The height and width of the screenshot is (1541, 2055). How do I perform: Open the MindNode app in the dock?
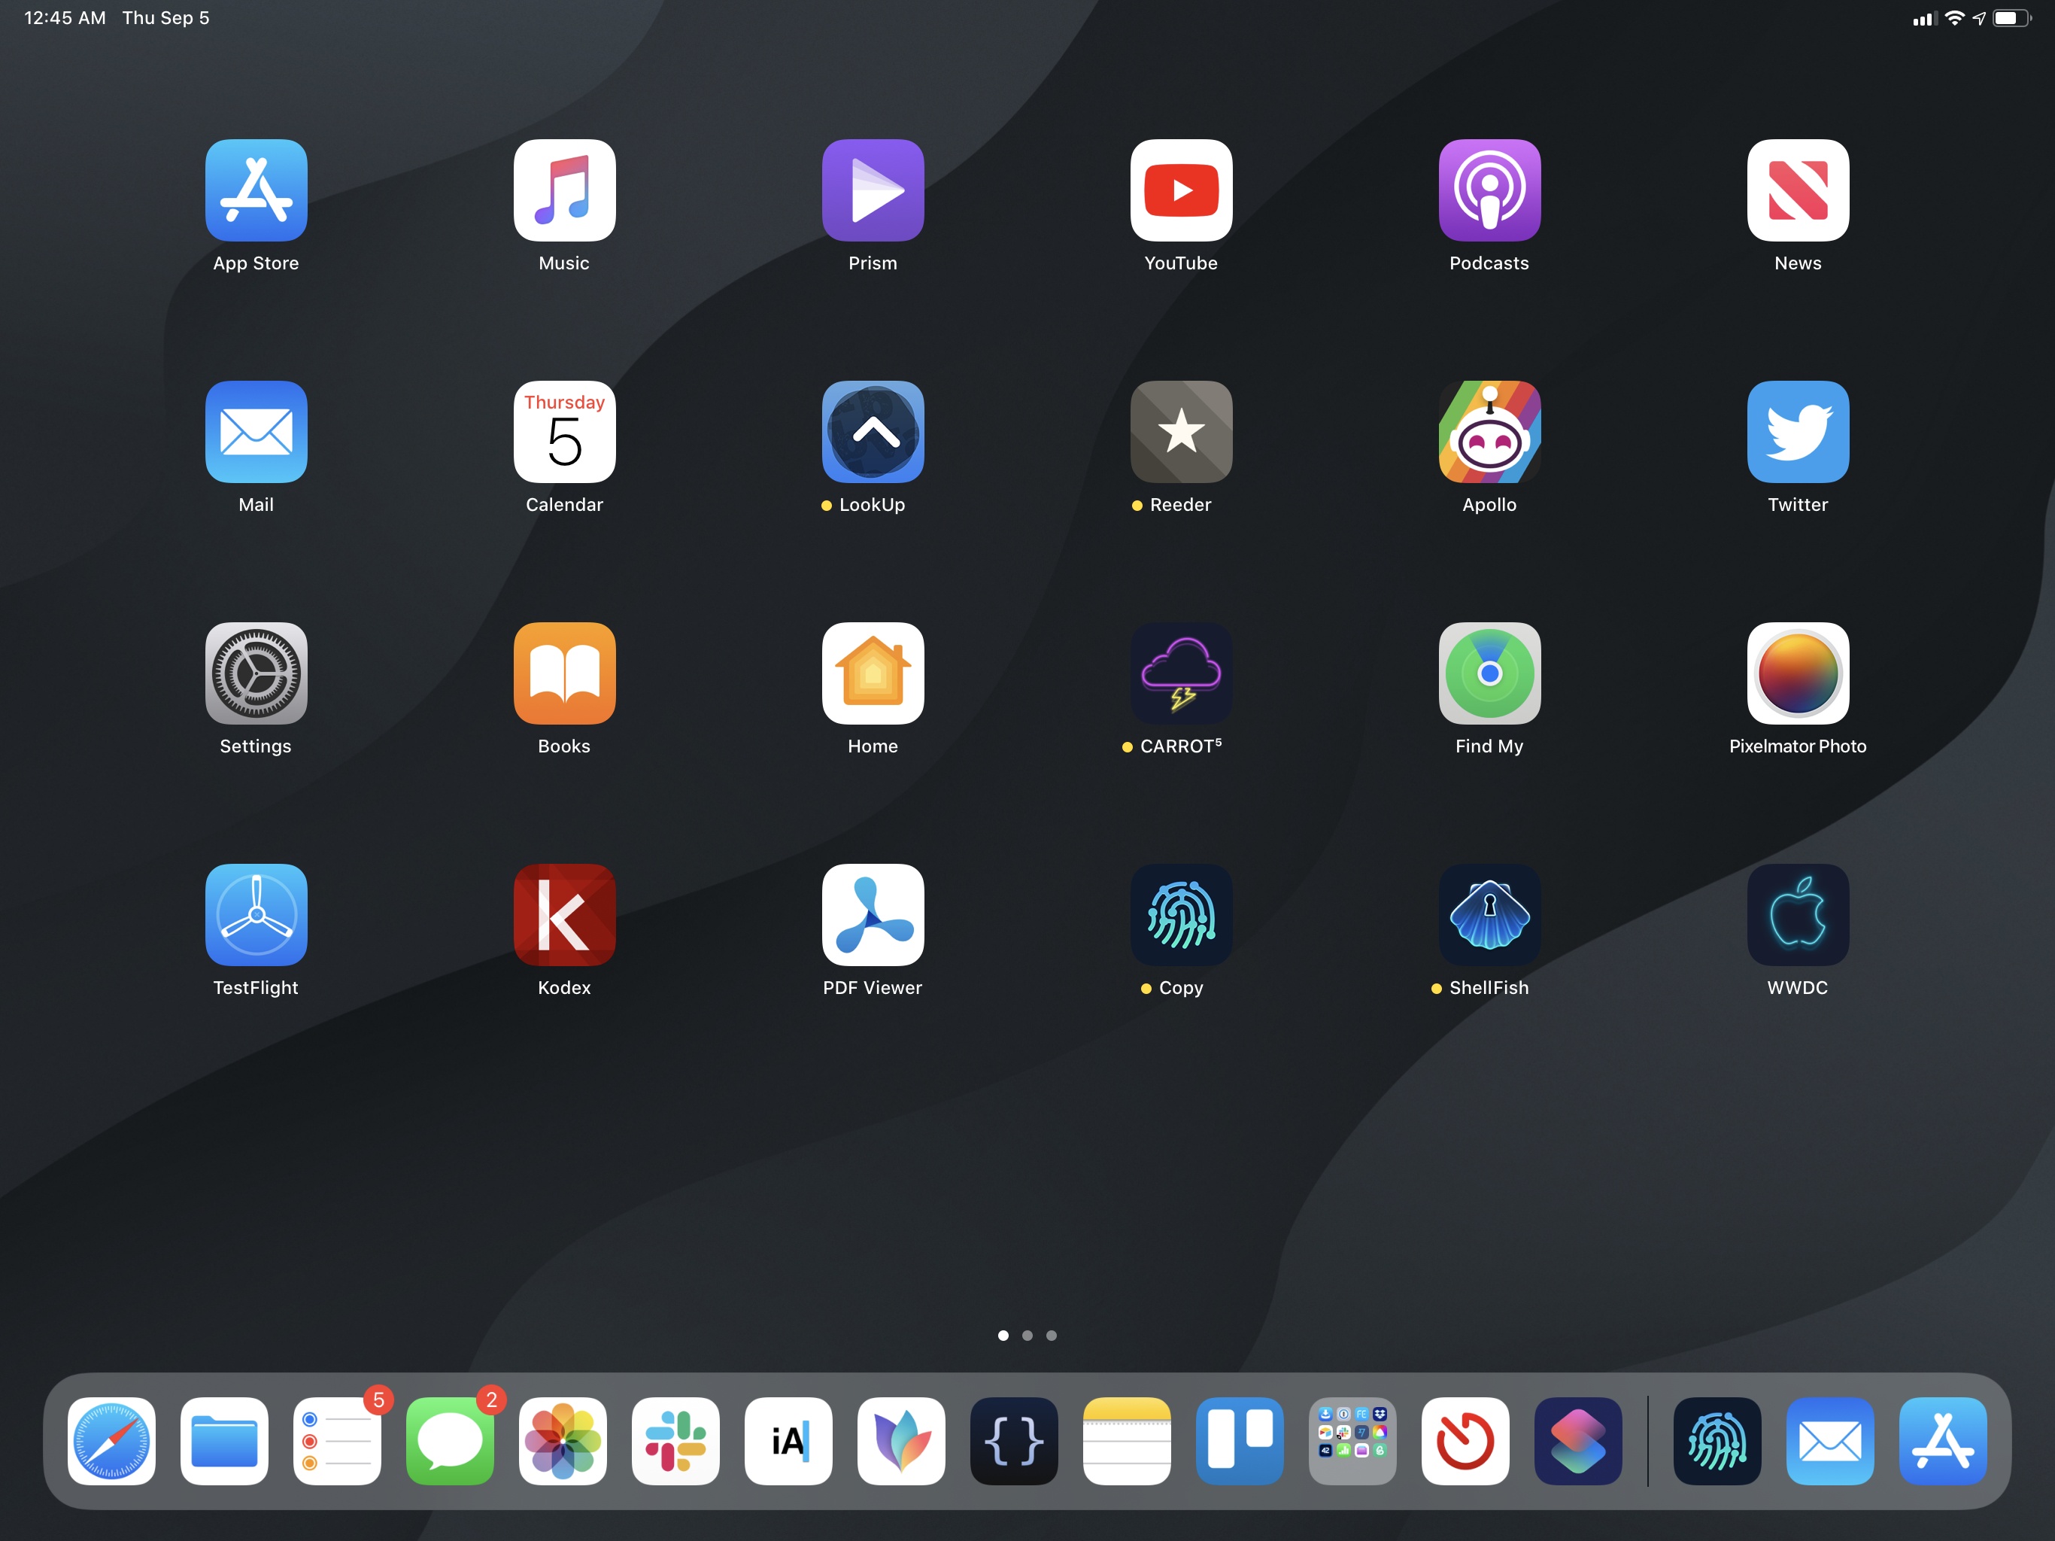(x=901, y=1442)
